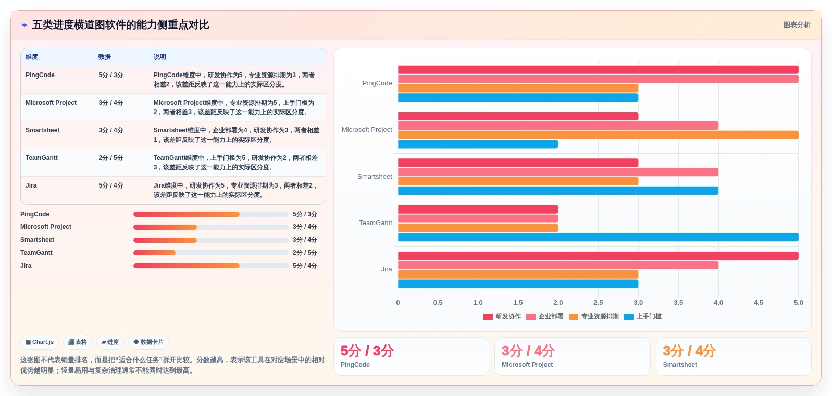This screenshot has width=832, height=396.
Task: Click PingCode description text in table
Action: coord(234,80)
